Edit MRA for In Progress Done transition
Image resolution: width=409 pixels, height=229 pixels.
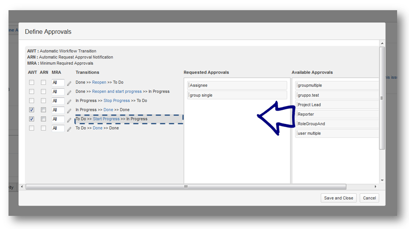(69, 110)
